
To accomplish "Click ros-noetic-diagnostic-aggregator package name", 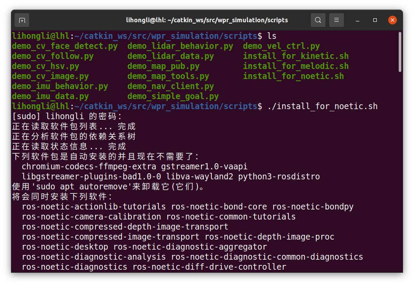I will [190, 247].
